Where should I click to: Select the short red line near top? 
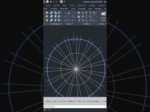(x=75, y=40)
